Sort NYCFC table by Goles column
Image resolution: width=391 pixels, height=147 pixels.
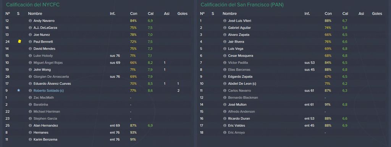click(x=182, y=14)
